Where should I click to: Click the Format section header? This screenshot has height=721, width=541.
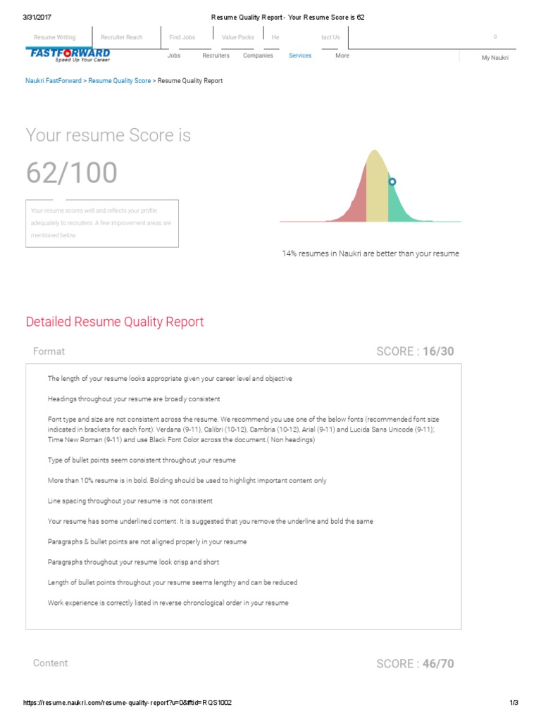(x=49, y=351)
